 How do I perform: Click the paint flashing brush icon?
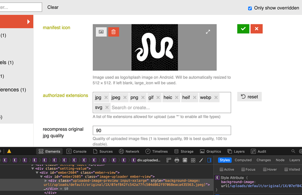coord(201,160)
